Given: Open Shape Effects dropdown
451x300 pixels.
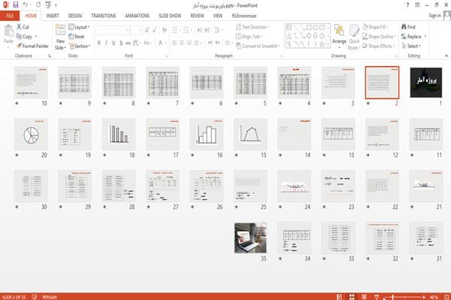Looking at the screenshot, I should pos(378,46).
